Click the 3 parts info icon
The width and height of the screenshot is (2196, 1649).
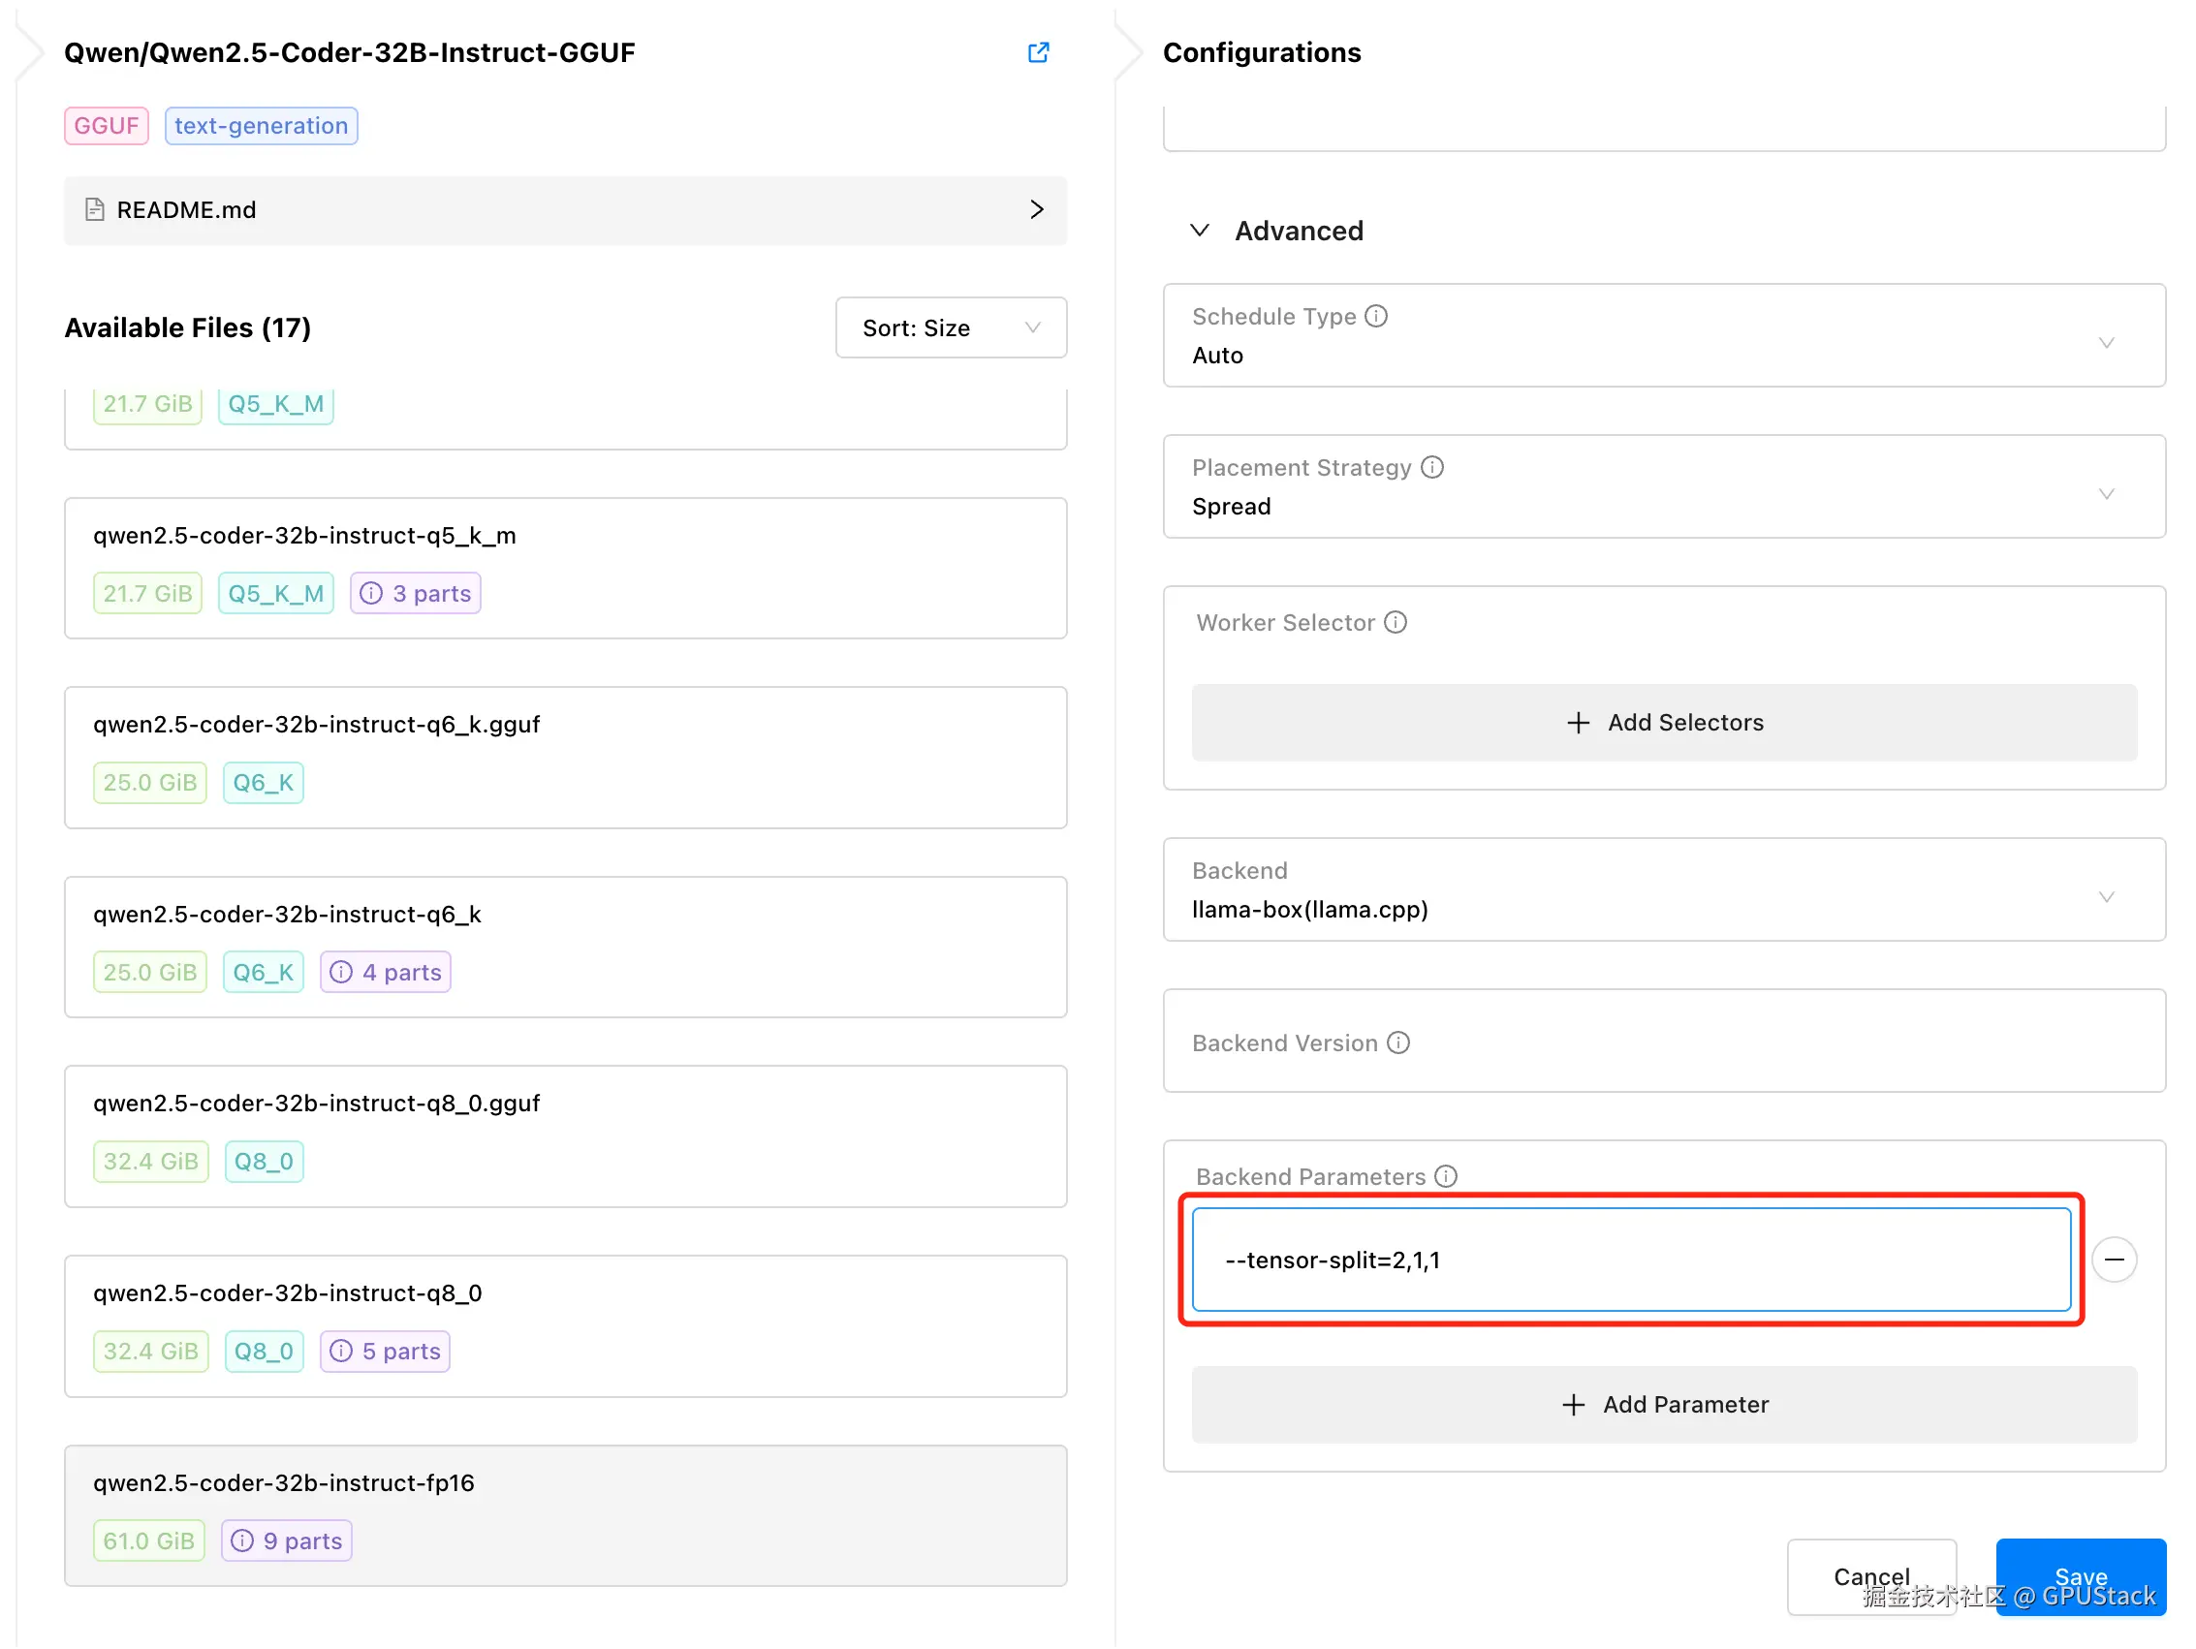click(371, 594)
